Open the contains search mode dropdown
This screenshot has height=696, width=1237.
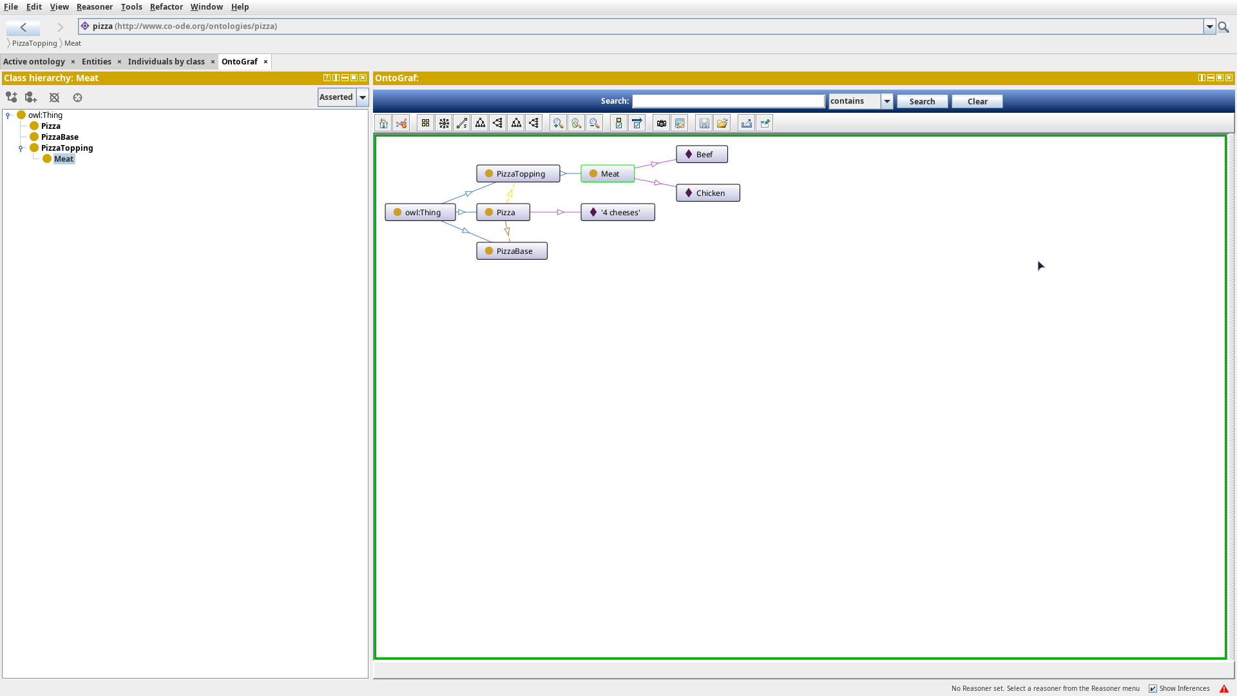[x=887, y=101]
